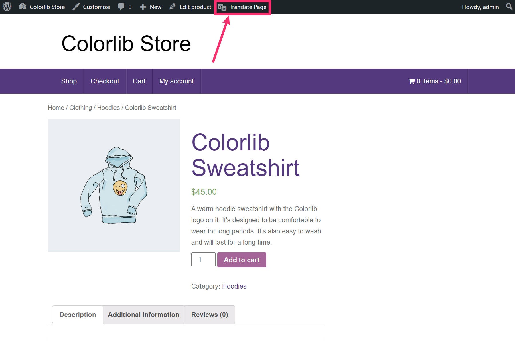Viewport: 515px width, 341px height.
Task: Open Howdy, admin account menu
Action: pyautogui.click(x=480, y=7)
